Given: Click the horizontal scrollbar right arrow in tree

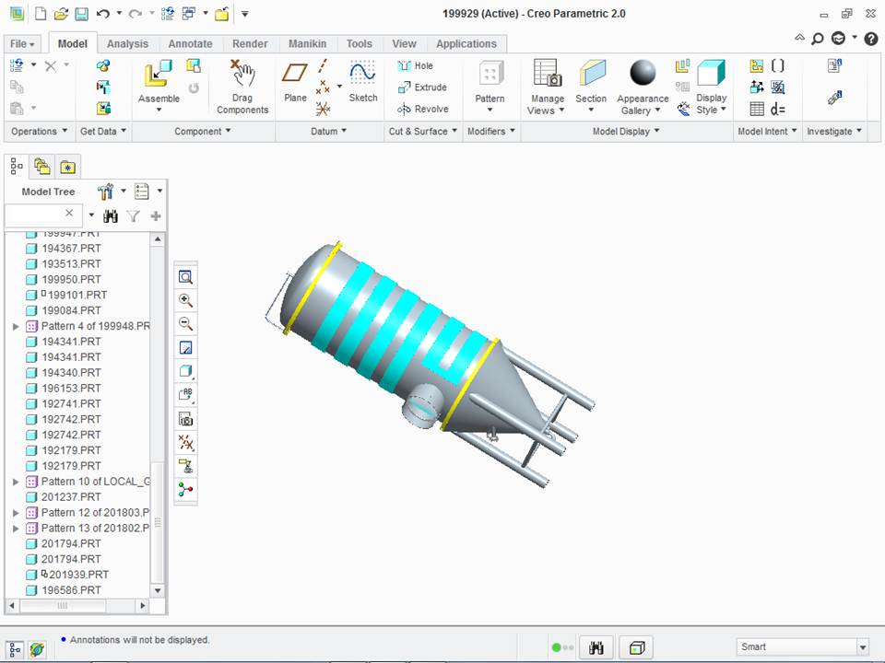Looking at the screenshot, I should click(143, 606).
